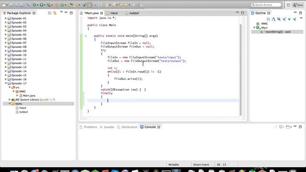Switch to the input editor tab
Screen dimensions: 306x172
112,13
